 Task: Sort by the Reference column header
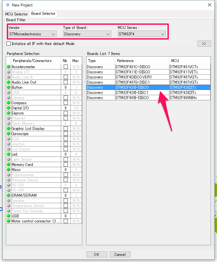(142, 61)
